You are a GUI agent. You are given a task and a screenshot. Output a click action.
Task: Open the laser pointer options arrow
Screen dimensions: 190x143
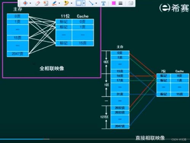[x=30, y=3]
